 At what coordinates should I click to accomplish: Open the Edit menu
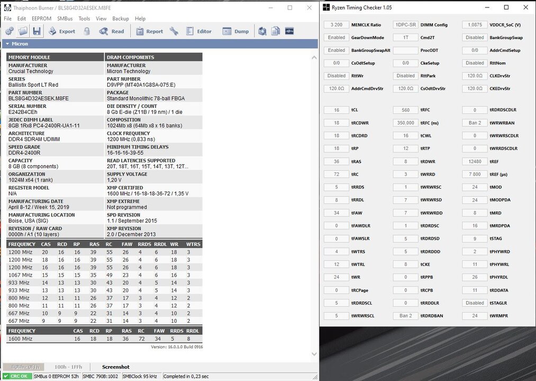point(22,19)
